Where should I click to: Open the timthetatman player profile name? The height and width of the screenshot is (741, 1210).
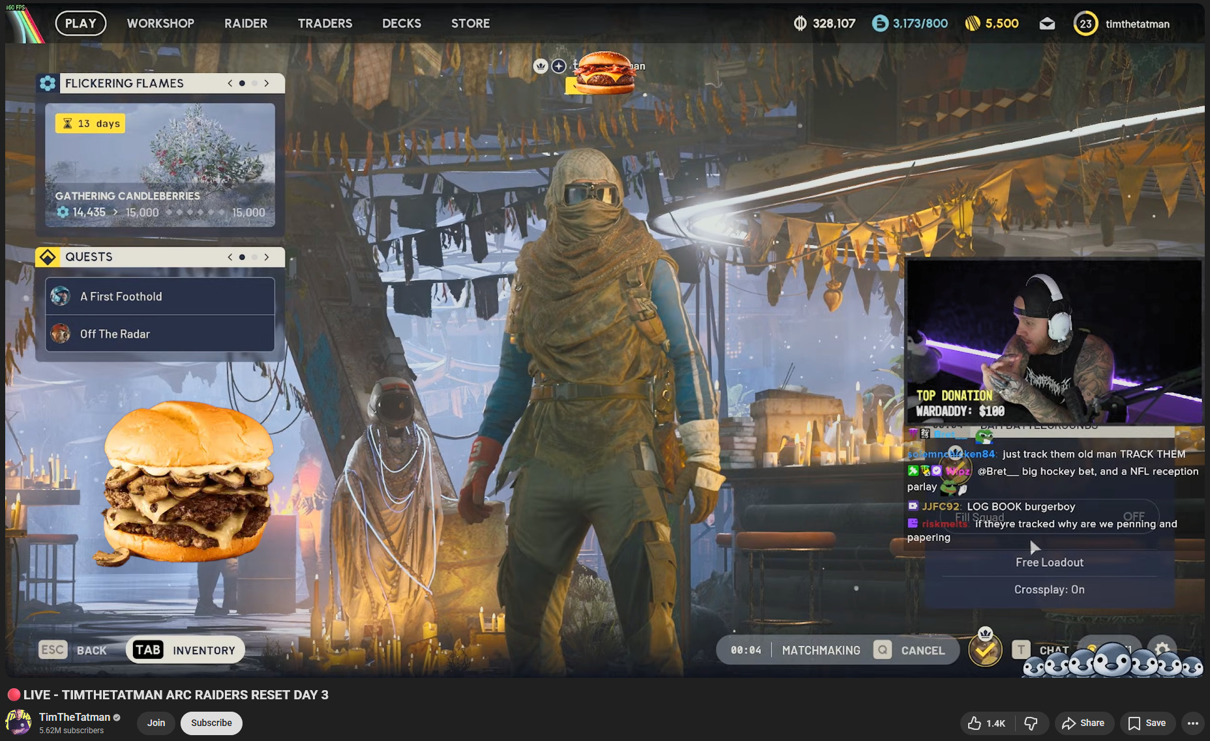(1138, 24)
